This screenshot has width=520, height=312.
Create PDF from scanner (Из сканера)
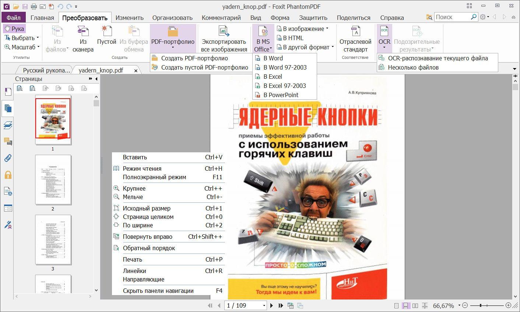83,40
